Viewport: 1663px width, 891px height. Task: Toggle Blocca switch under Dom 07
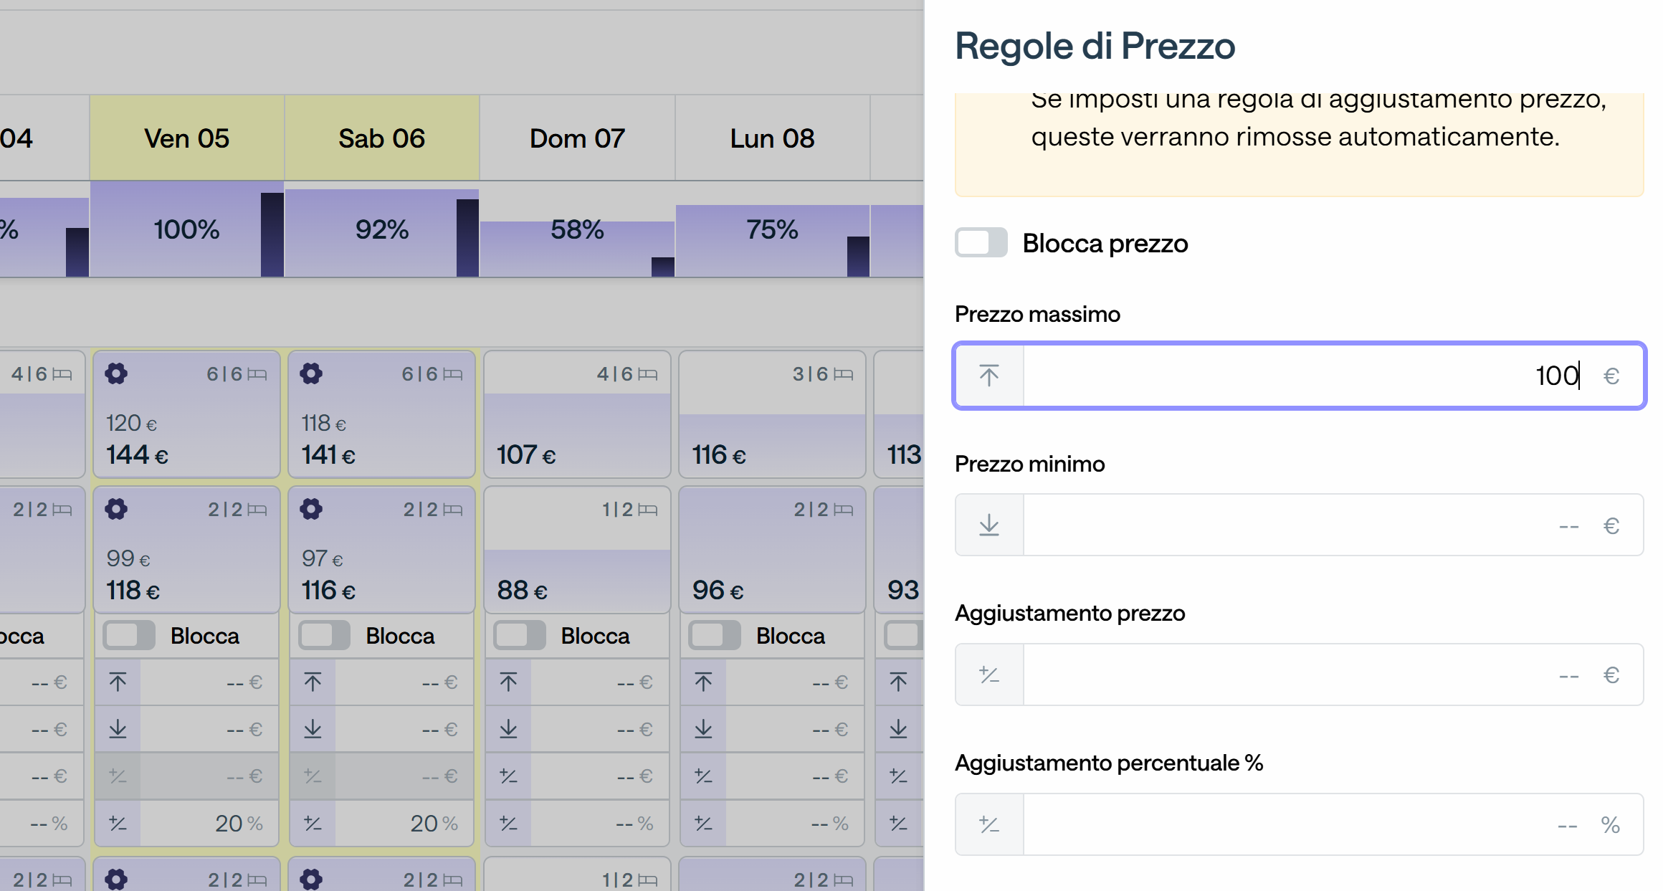520,635
